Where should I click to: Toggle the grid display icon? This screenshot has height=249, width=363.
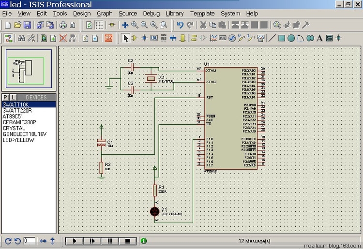coord(99,25)
